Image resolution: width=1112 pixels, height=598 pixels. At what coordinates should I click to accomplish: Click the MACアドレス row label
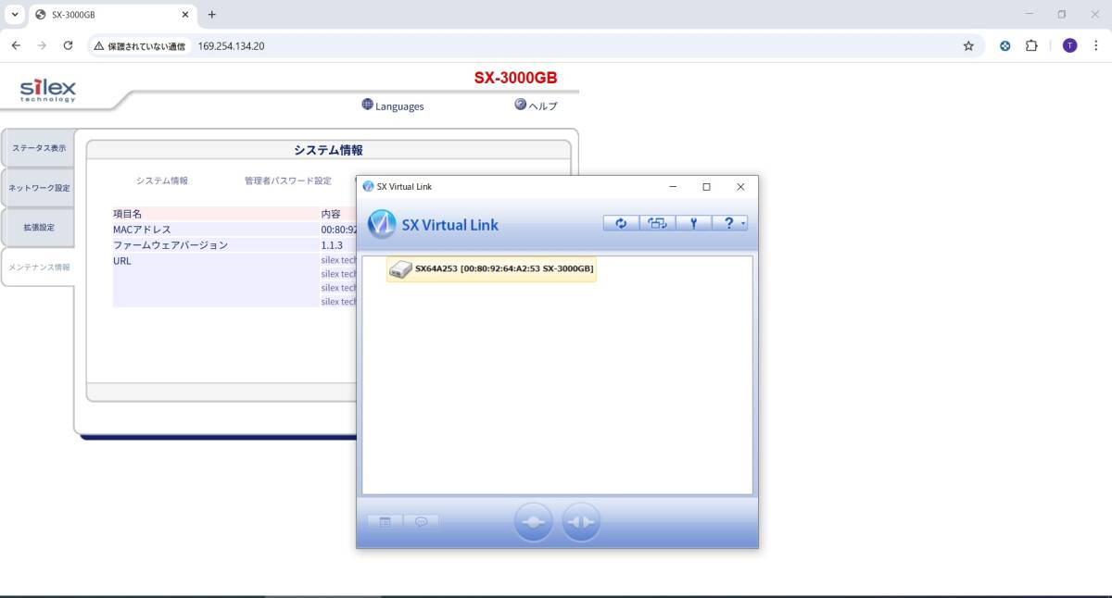pyautogui.click(x=142, y=230)
